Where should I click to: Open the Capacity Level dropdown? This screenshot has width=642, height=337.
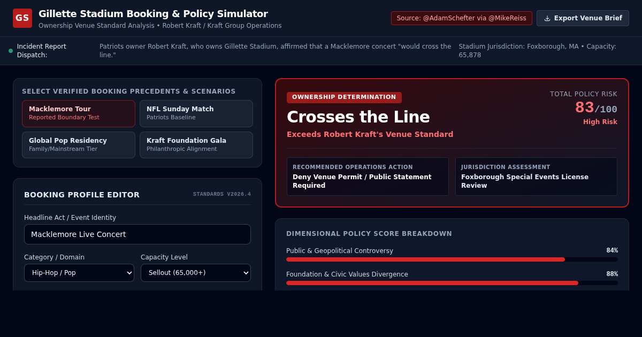196,273
